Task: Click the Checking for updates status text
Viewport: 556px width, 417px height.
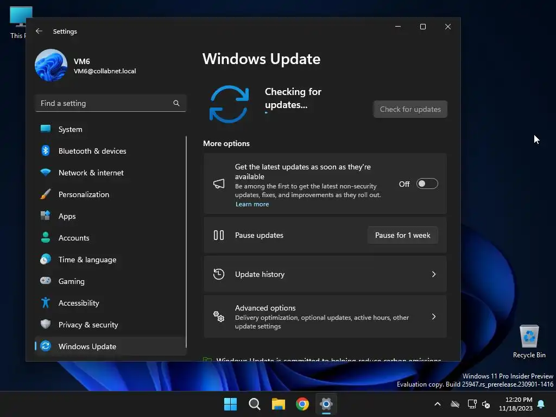Action: [x=293, y=98]
